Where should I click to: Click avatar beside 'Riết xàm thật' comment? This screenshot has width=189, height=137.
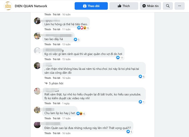[x=37, y=91]
